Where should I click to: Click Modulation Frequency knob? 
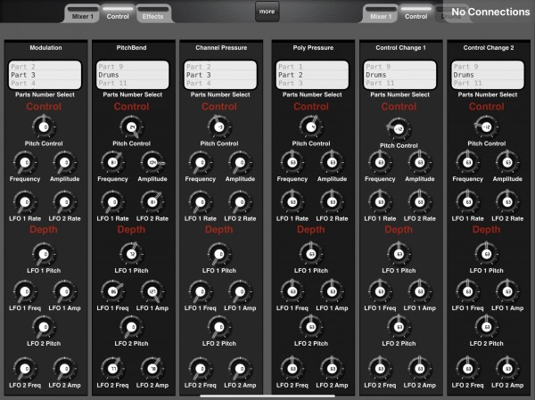pyautogui.click(x=25, y=163)
